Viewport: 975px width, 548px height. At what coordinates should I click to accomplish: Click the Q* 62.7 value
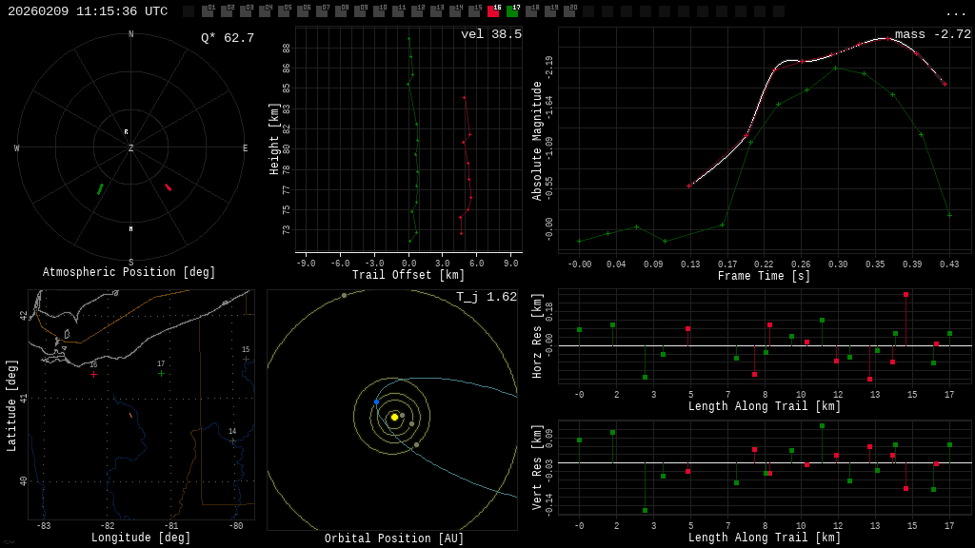point(228,38)
